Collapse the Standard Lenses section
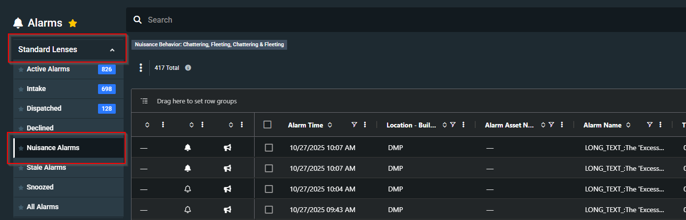The image size is (686, 220). [x=112, y=50]
